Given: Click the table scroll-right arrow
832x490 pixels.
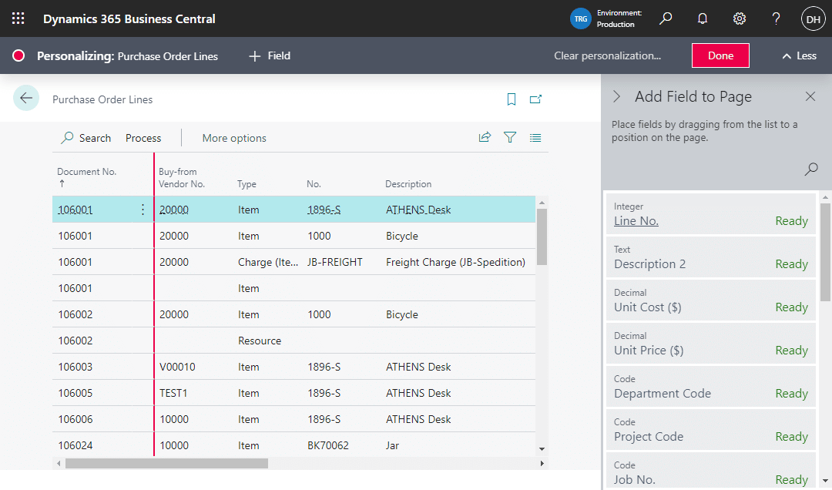Looking at the screenshot, I should tap(542, 464).
